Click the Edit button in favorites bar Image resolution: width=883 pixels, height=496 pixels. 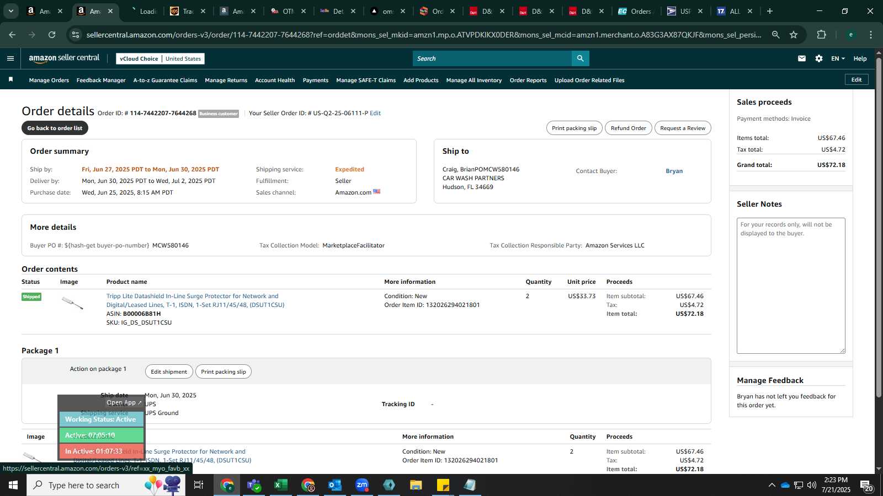point(857,80)
